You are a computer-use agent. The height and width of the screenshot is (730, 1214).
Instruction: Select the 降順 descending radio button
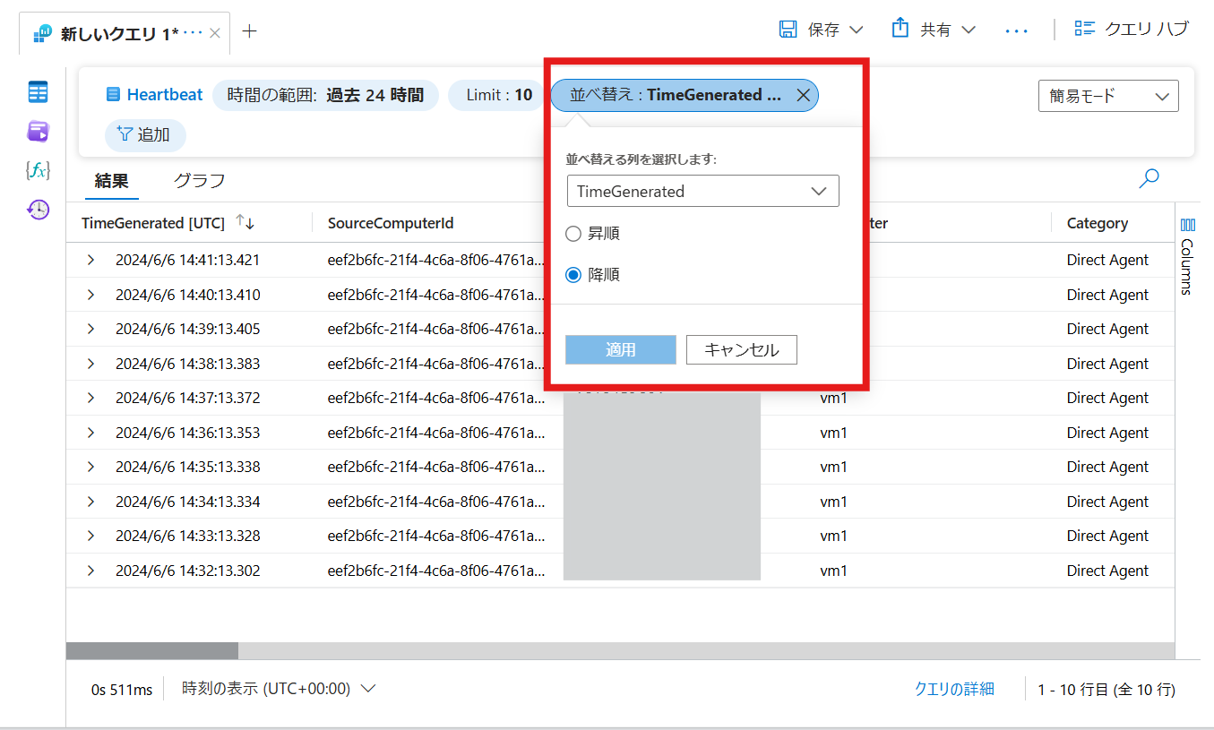coord(573,275)
